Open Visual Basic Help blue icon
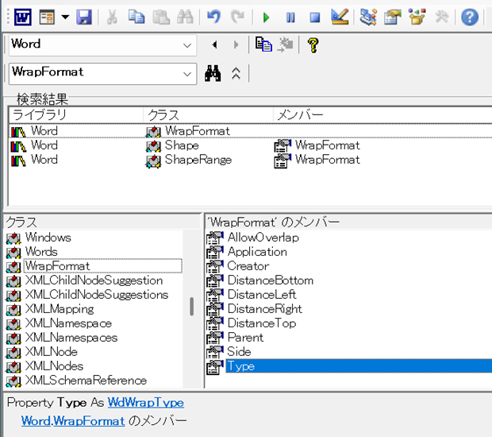 [470, 17]
